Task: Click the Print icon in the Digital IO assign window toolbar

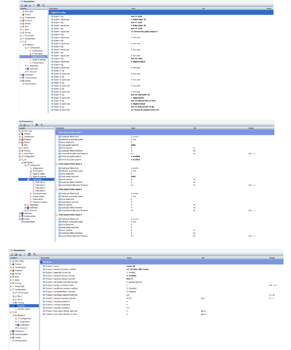Action: [x=30, y=5]
